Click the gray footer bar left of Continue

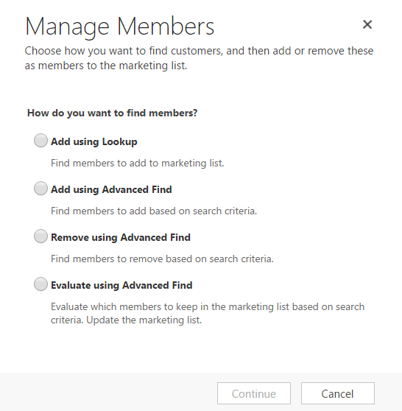(108, 392)
